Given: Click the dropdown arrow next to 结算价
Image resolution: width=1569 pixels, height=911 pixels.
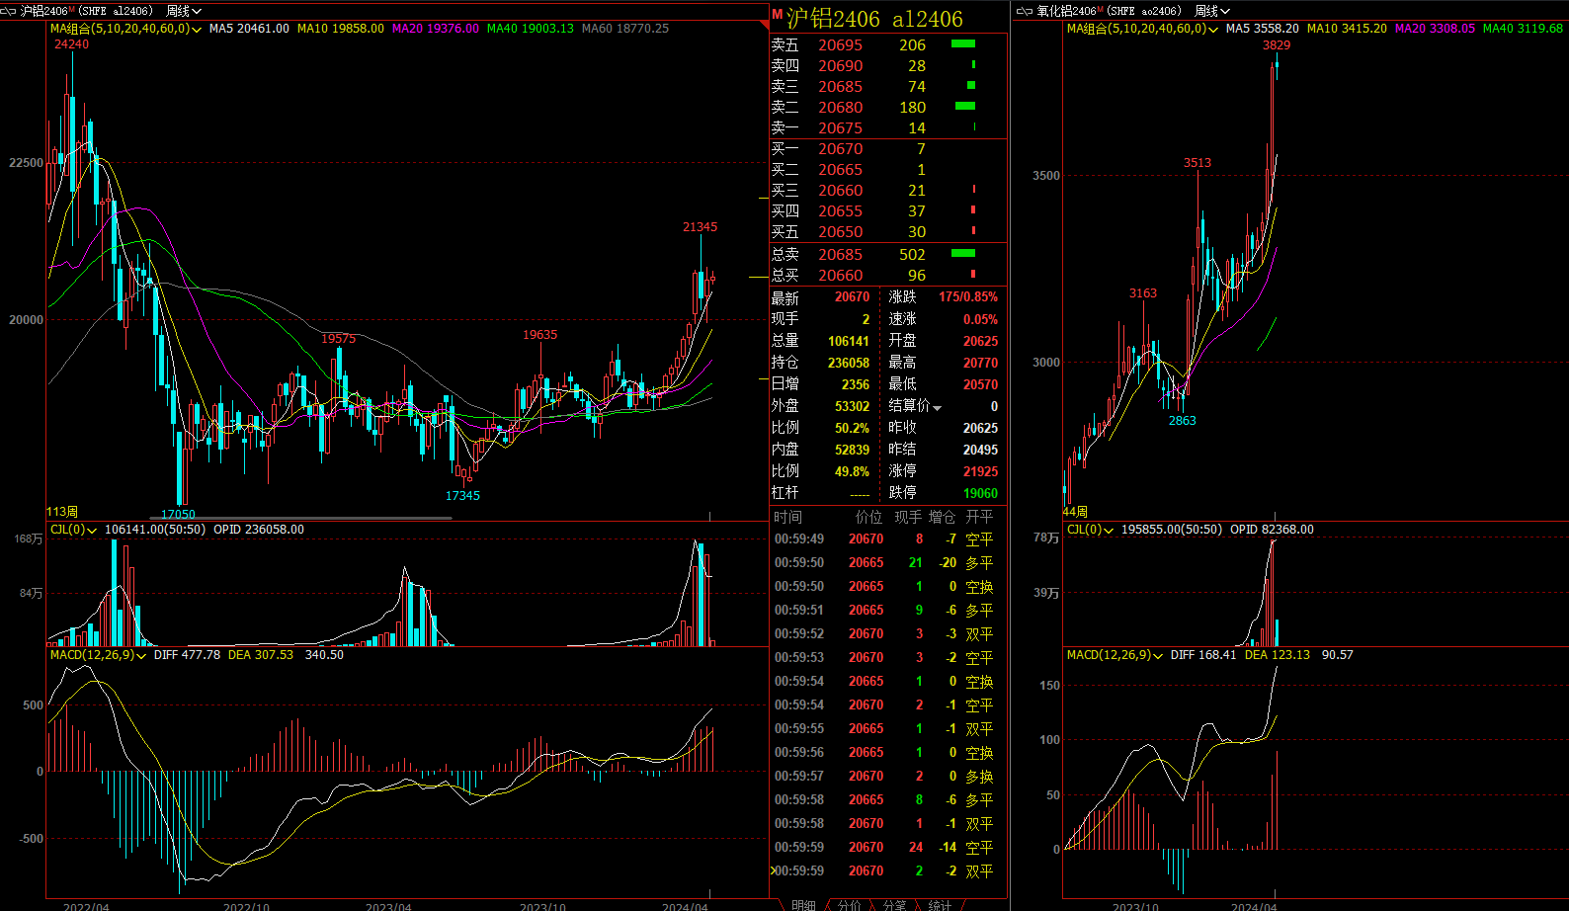Looking at the screenshot, I should 938,408.
